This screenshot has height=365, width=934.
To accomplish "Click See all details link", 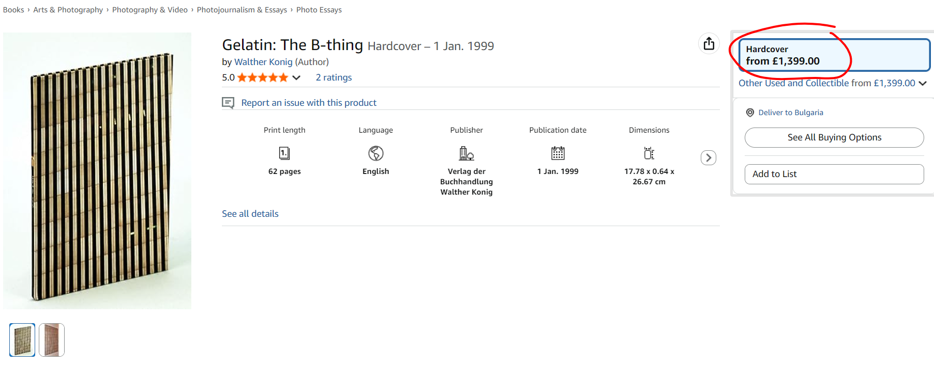I will [250, 214].
